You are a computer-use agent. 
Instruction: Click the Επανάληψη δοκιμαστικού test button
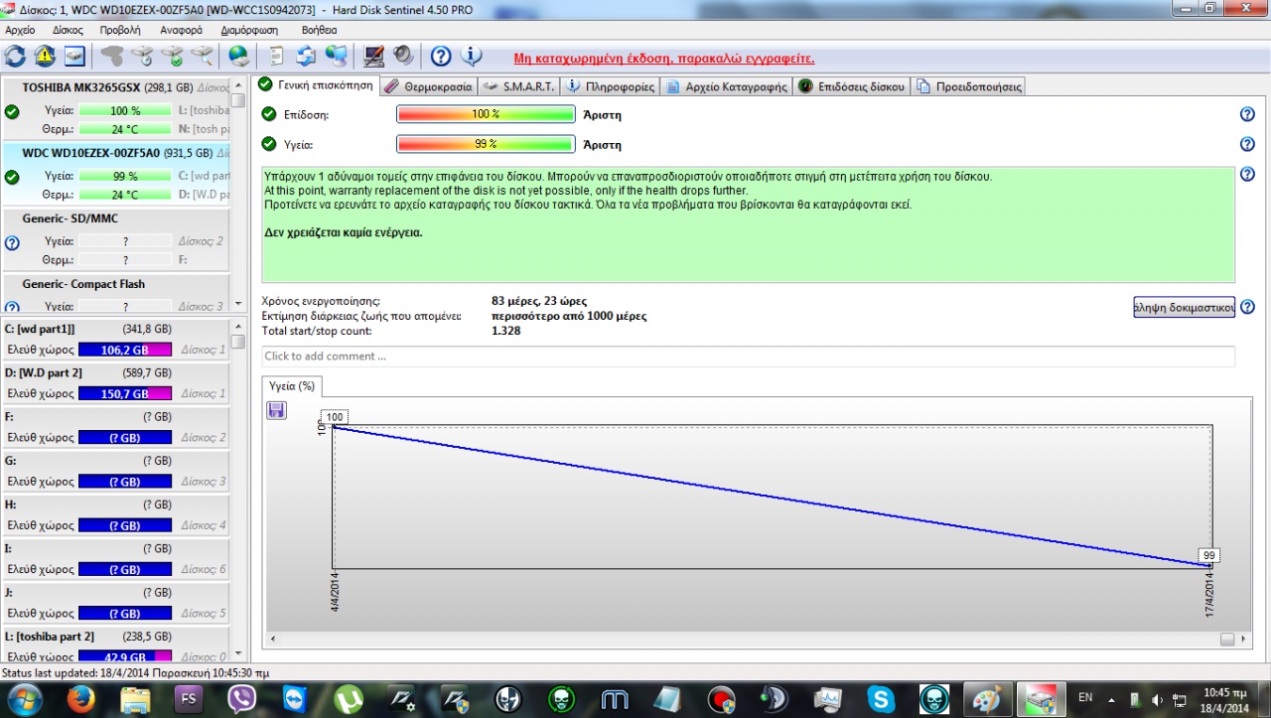point(1184,307)
